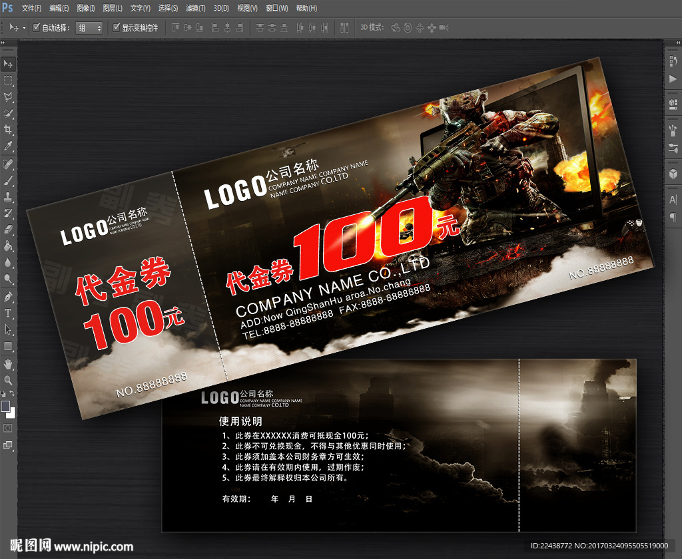Select the Eraser tool
This screenshot has height=559, width=682.
click(8, 230)
